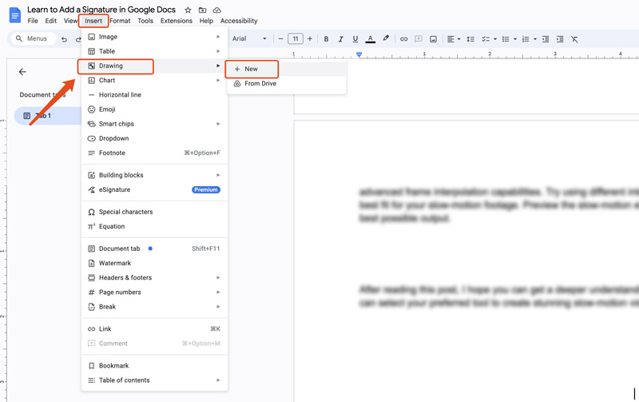Open Special characters dialog
Screen dimensions: 639x402
coord(154,212)
